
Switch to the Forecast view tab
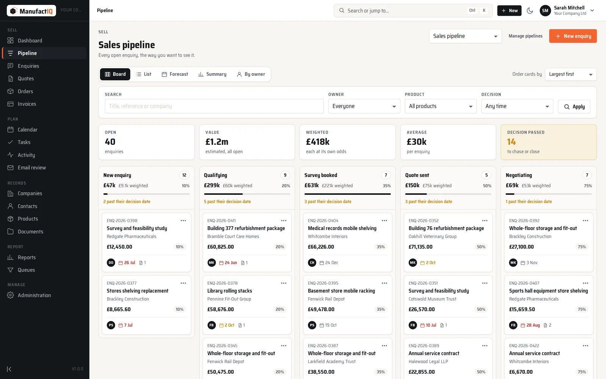175,74
